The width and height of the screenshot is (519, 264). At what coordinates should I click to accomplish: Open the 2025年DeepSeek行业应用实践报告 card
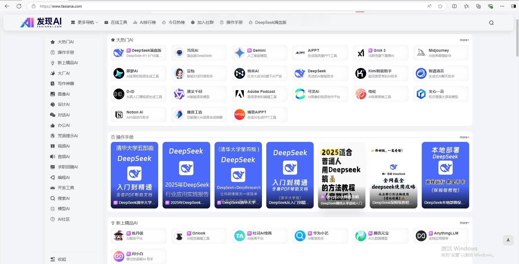point(186,175)
